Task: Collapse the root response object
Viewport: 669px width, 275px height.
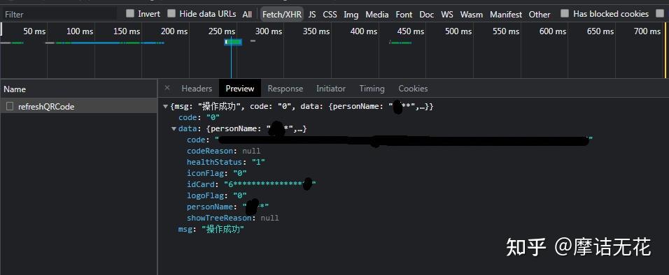Action: (166, 106)
